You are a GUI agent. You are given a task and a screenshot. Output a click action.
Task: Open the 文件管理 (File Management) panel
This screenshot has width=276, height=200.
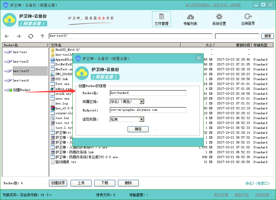pos(161,19)
